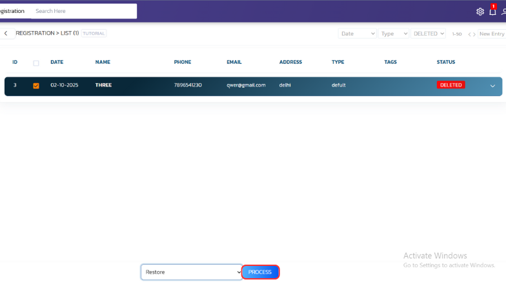Open the Date filter dropdown

[357, 34]
